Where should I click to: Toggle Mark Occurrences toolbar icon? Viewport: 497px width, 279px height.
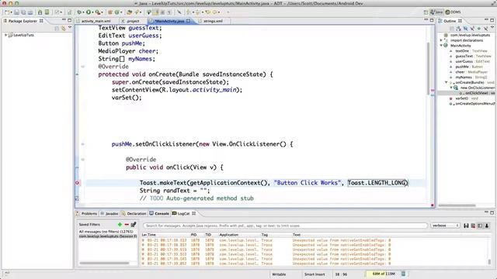pos(155,12)
